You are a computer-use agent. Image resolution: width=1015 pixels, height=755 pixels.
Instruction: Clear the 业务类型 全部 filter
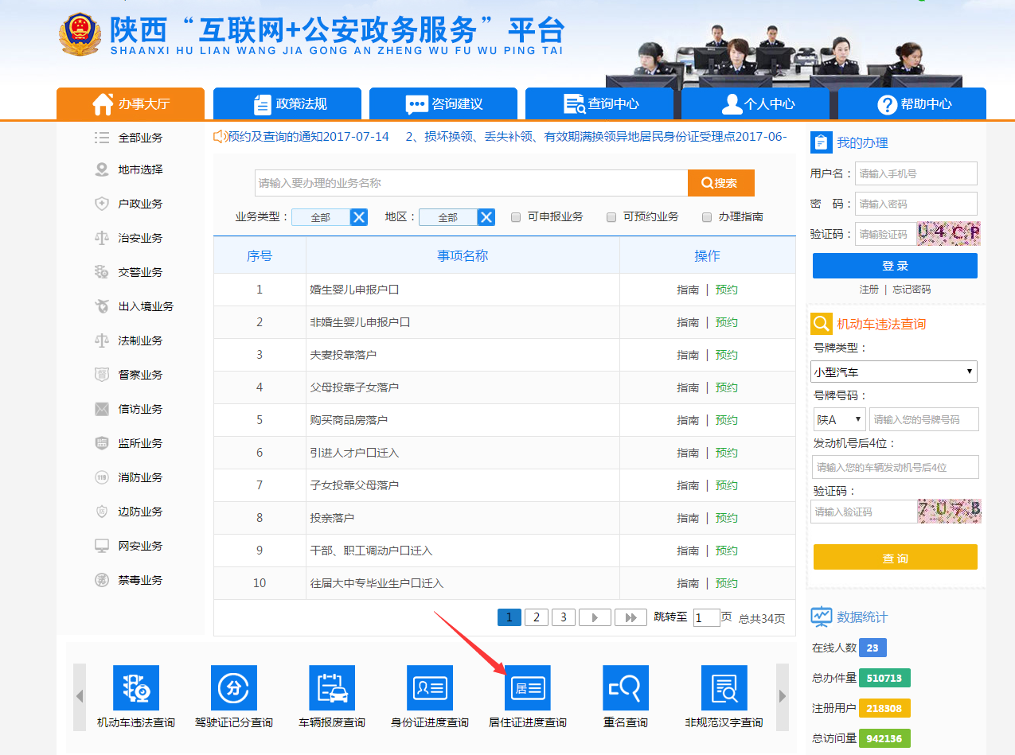pyautogui.click(x=359, y=217)
